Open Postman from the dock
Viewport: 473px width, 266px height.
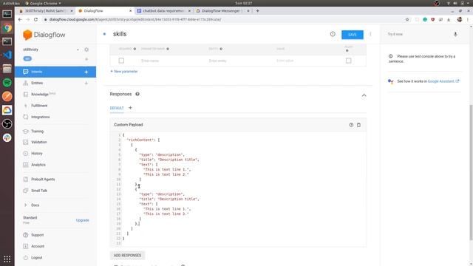pyautogui.click(x=7, y=97)
